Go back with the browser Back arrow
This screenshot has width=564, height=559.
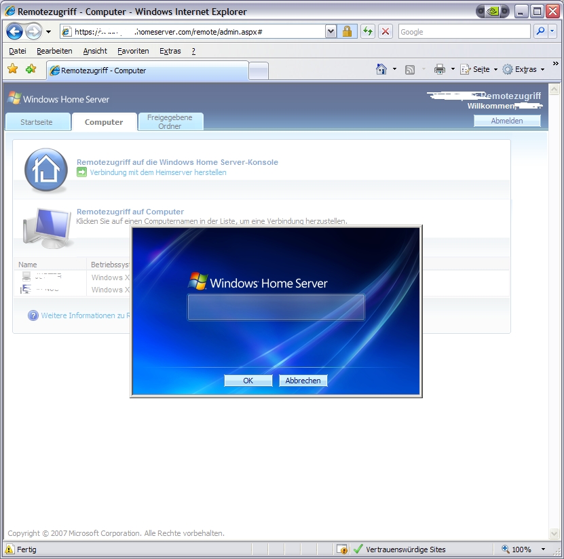coord(14,32)
